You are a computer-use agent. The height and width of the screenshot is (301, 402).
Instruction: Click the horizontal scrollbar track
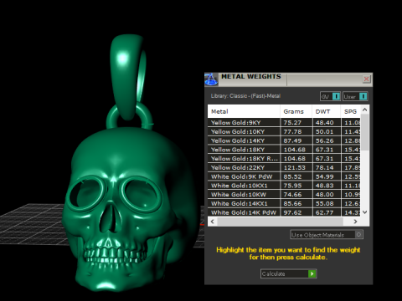[280, 222]
